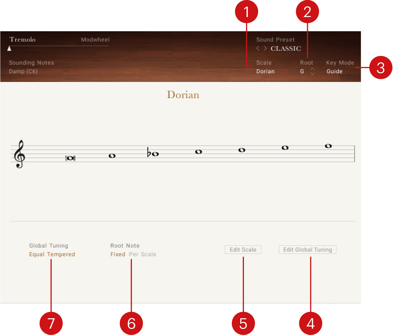Open the Root selector showing G
Screen dimensions: 393x335
[x=302, y=71]
